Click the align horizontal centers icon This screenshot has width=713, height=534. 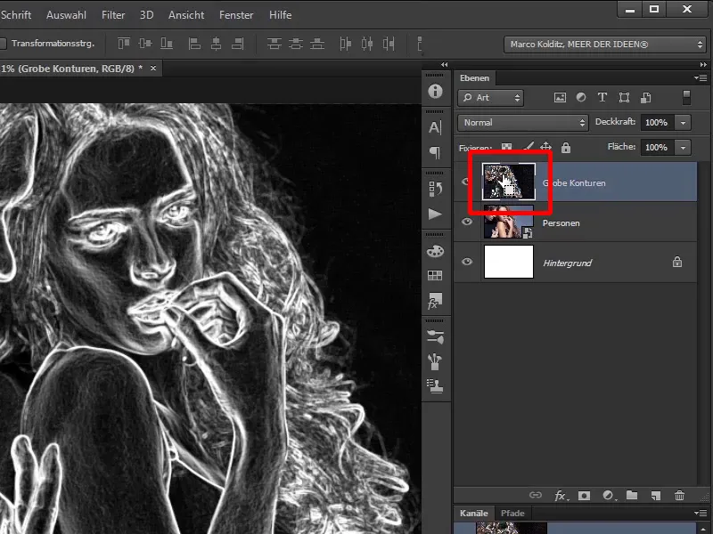[216, 44]
